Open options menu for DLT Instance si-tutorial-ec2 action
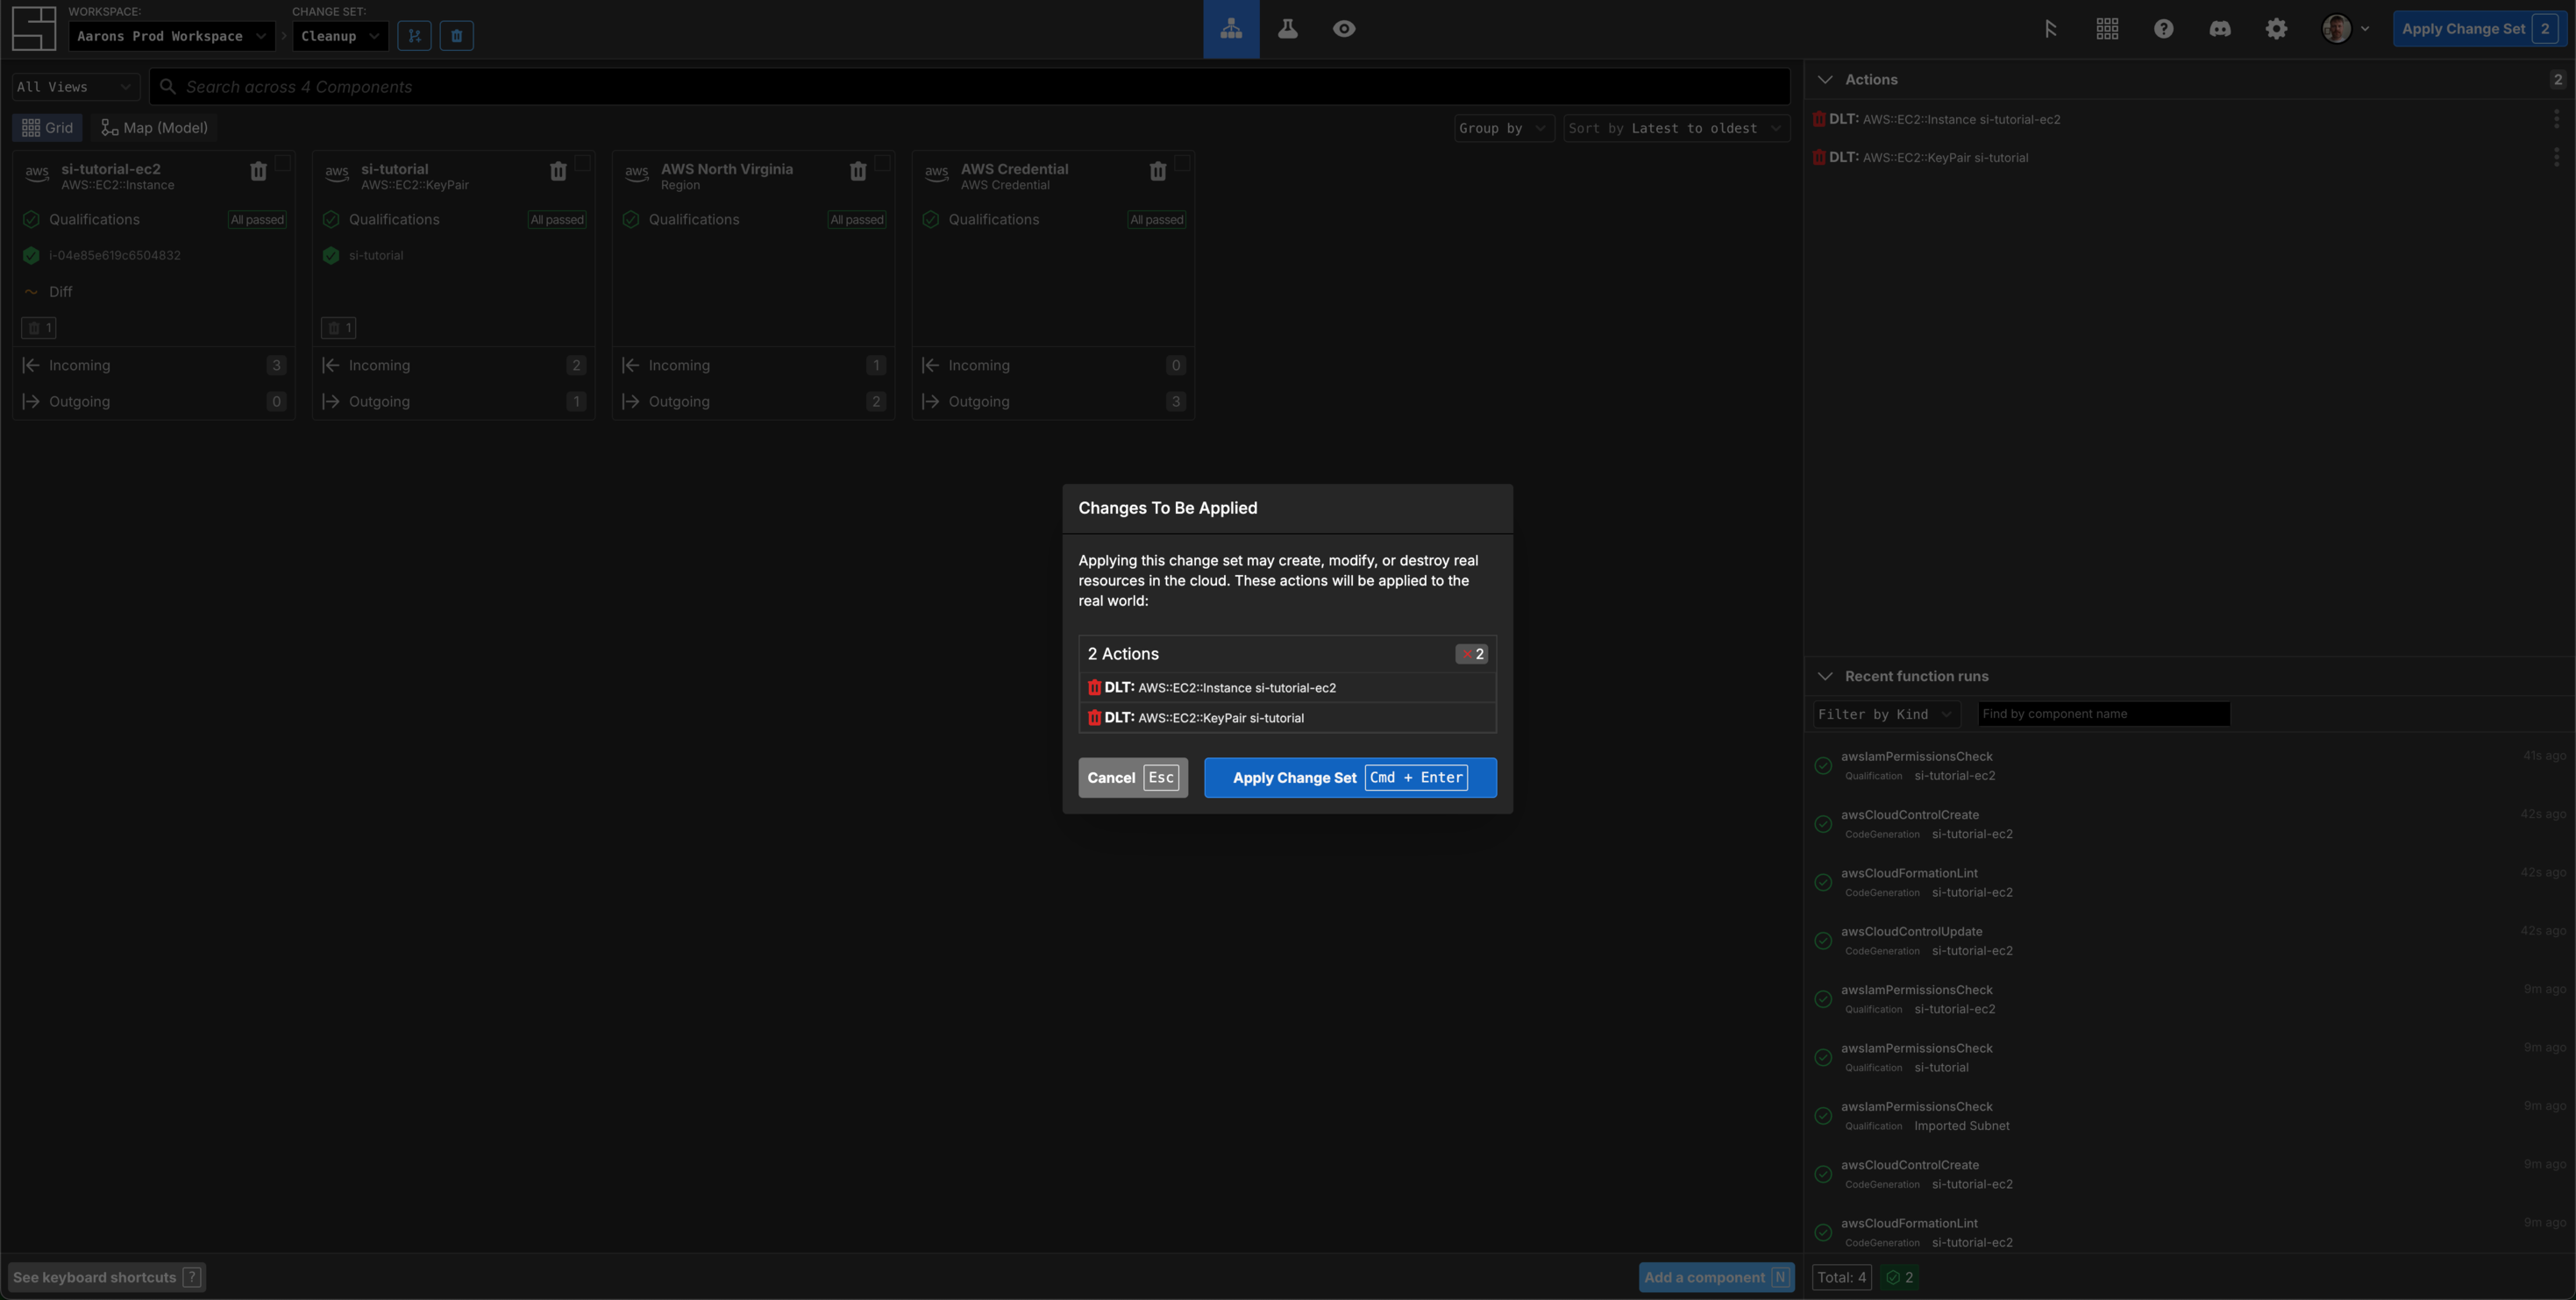 point(2556,119)
